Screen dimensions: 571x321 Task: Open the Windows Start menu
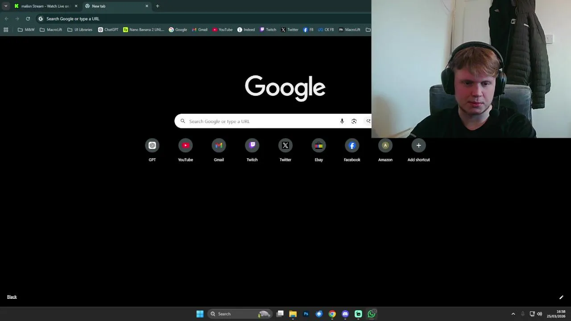pos(200,314)
